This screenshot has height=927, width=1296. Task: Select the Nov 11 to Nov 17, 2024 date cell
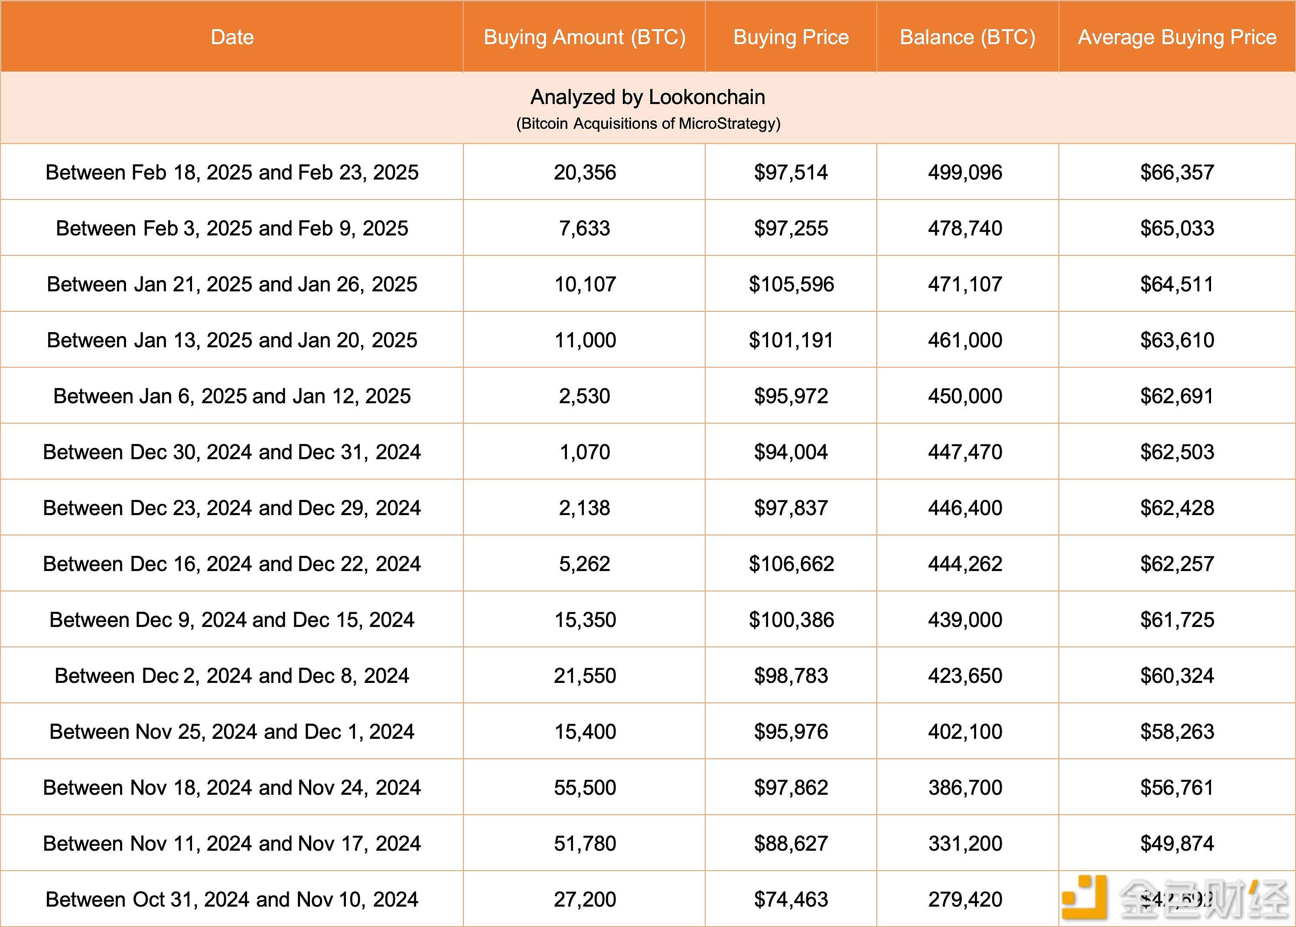[232, 843]
